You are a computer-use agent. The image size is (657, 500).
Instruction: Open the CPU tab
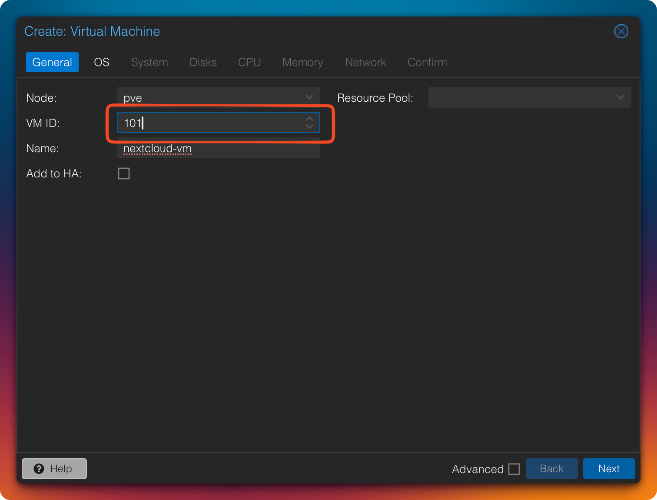point(249,62)
